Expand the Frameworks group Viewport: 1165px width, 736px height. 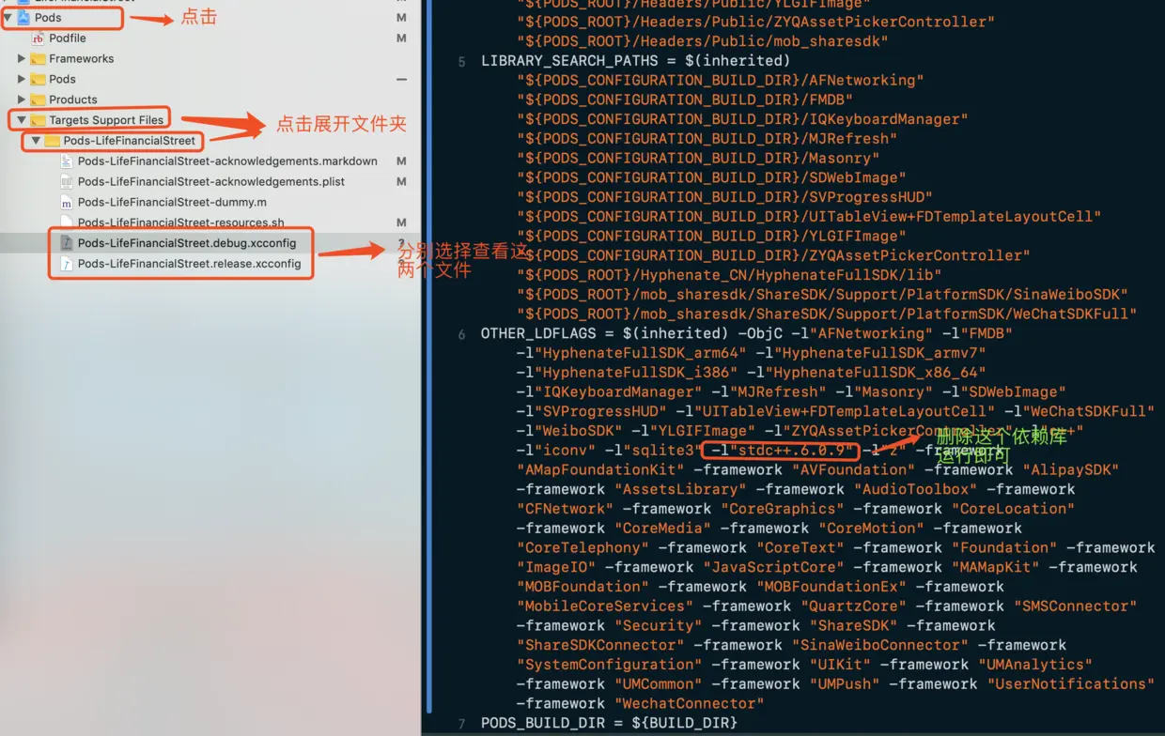23,58
